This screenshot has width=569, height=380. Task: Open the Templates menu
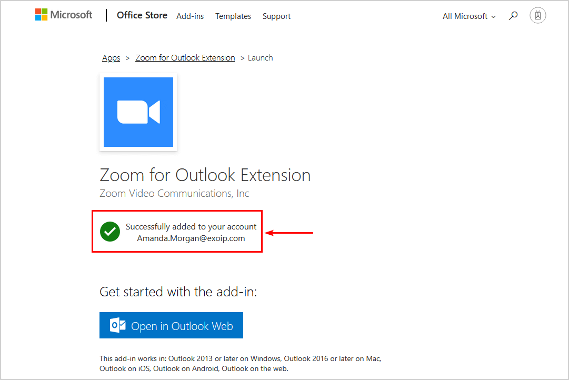(x=233, y=16)
